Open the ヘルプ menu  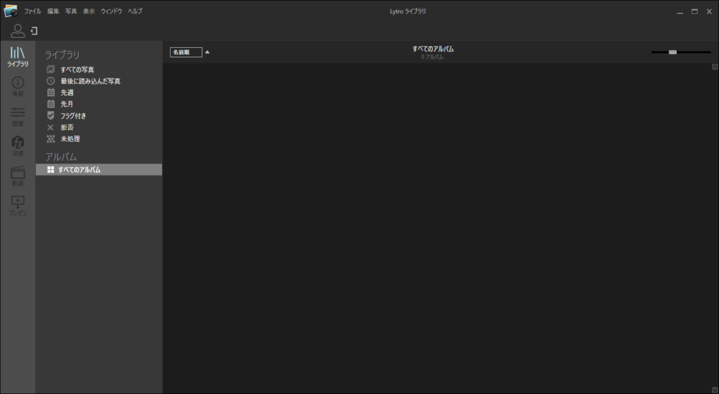click(135, 11)
